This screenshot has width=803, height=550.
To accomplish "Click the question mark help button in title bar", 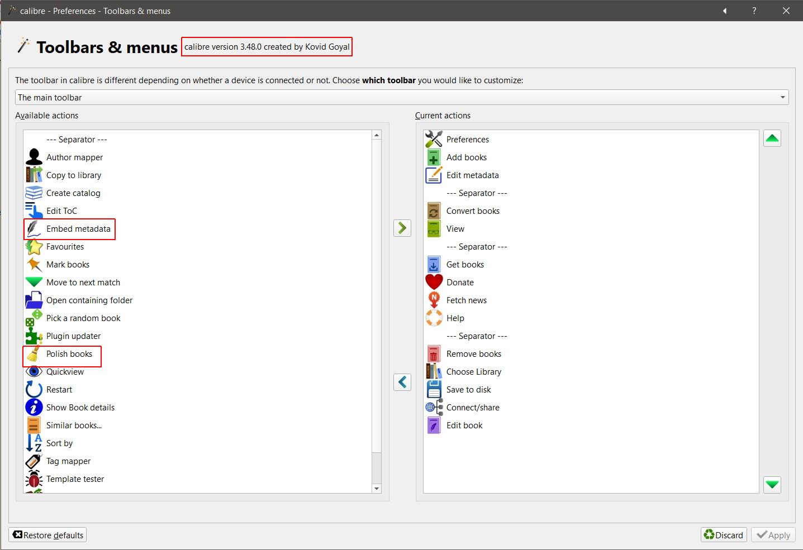I will [754, 11].
